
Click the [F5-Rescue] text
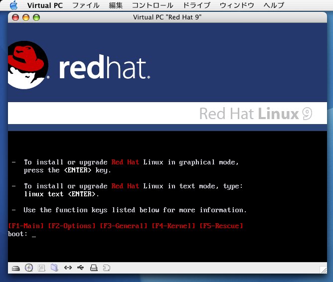[221, 226]
